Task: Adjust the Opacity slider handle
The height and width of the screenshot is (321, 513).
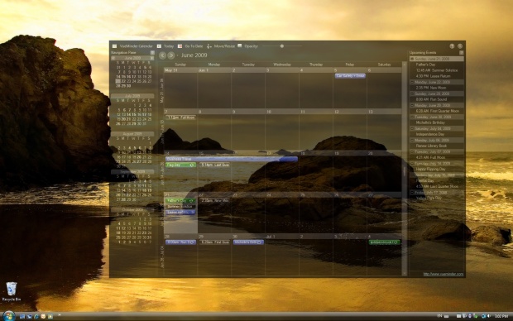Action: (281, 46)
